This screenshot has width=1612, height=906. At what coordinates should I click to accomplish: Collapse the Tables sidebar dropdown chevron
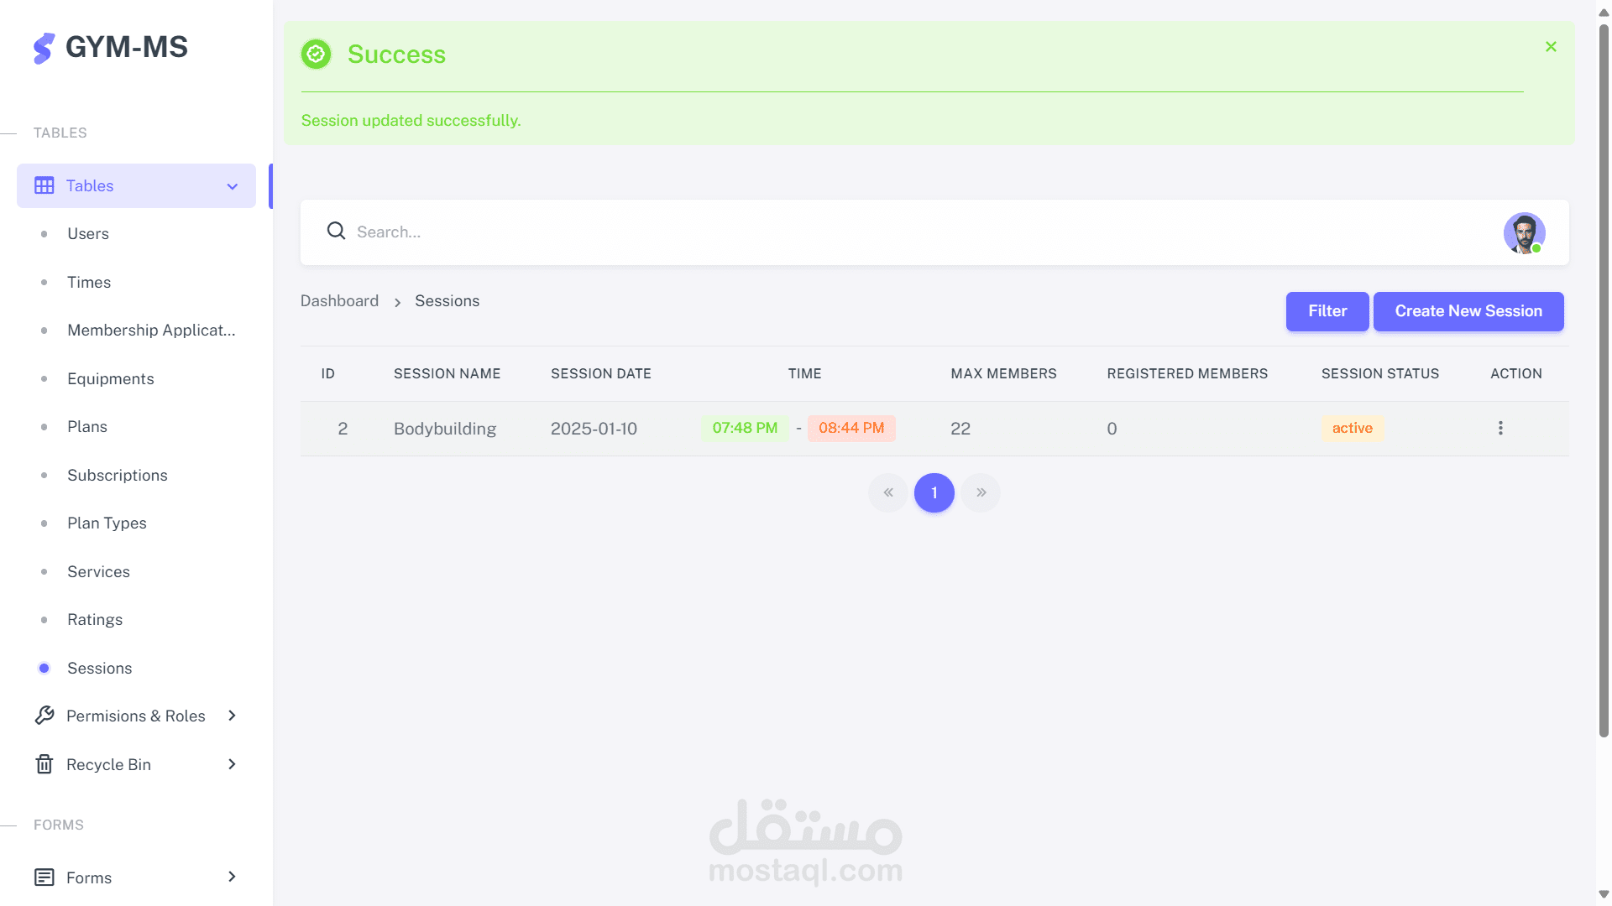pos(233,186)
